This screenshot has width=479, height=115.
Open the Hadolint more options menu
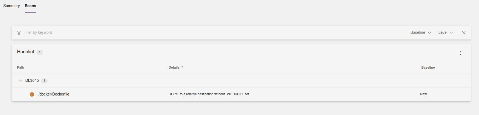(461, 53)
